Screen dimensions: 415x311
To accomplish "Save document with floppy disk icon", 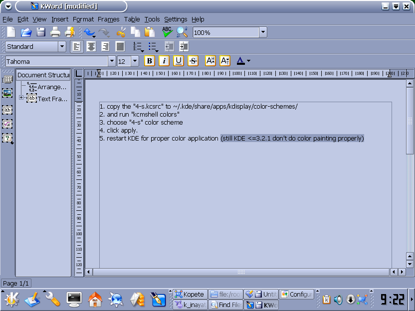I will coord(41,32).
